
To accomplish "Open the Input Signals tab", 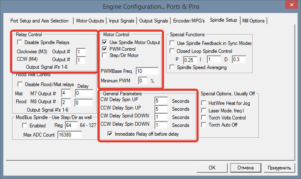I will point(122,20).
